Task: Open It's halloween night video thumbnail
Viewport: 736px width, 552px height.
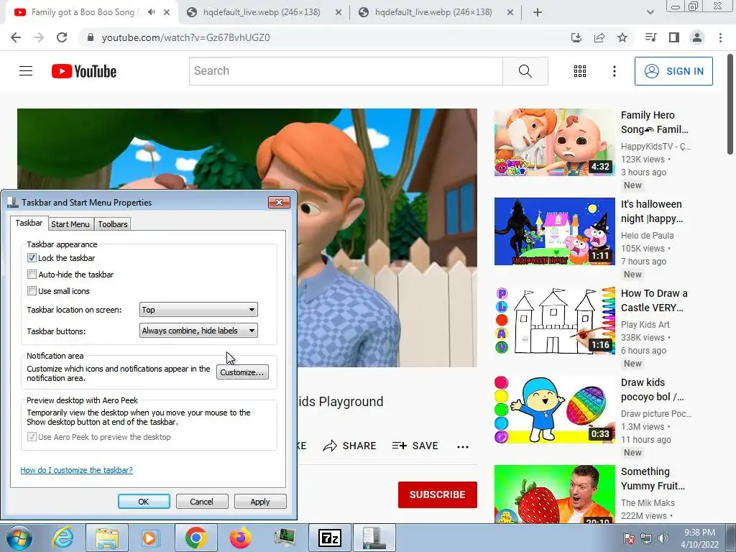Action: (x=554, y=231)
